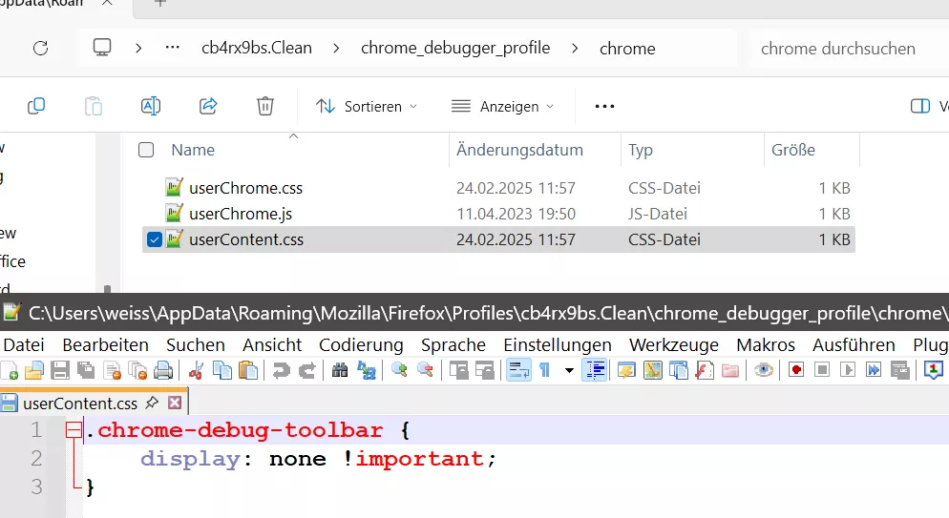Screen dimensions: 949x518
Task: Open the Einstellungen menu
Action: [558, 344]
